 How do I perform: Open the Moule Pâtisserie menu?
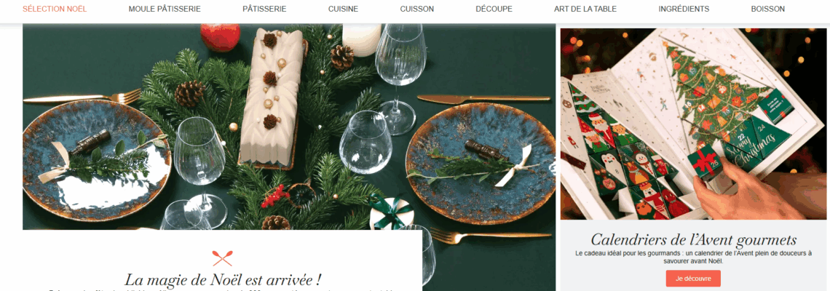(x=165, y=9)
